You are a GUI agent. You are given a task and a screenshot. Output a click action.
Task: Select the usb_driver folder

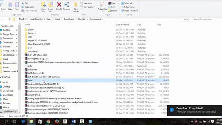[x=33, y=51]
